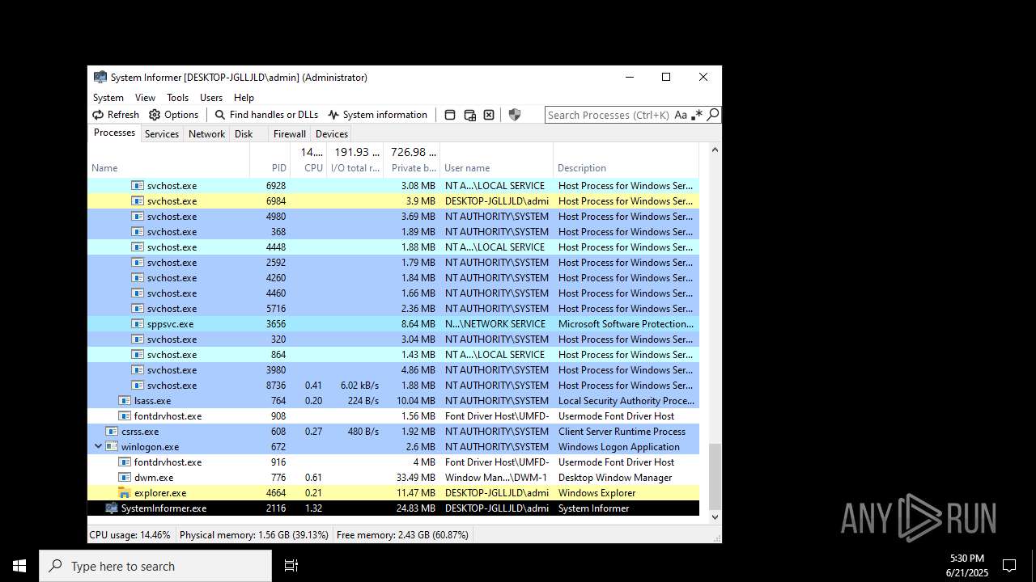Select svchost.exe with PID 8736
This screenshot has width=1036, height=582.
(393, 386)
